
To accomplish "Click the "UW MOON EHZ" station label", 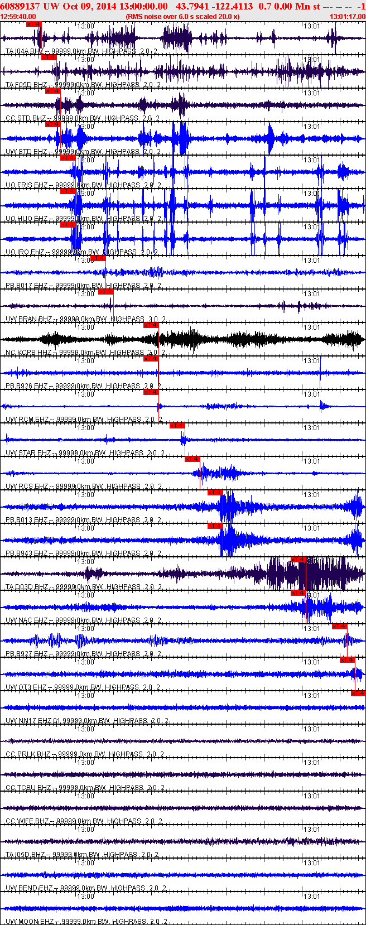I will point(30,921).
